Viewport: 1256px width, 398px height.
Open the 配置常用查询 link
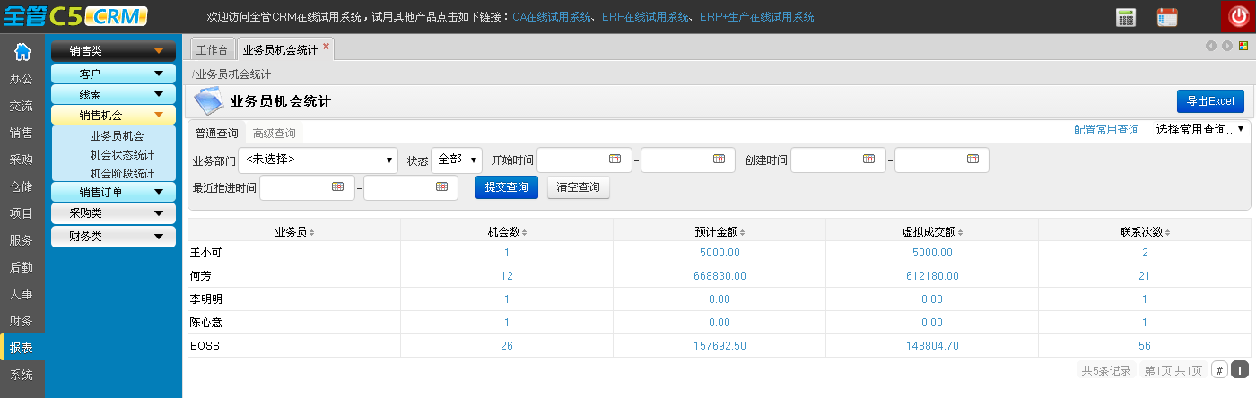[1106, 130]
